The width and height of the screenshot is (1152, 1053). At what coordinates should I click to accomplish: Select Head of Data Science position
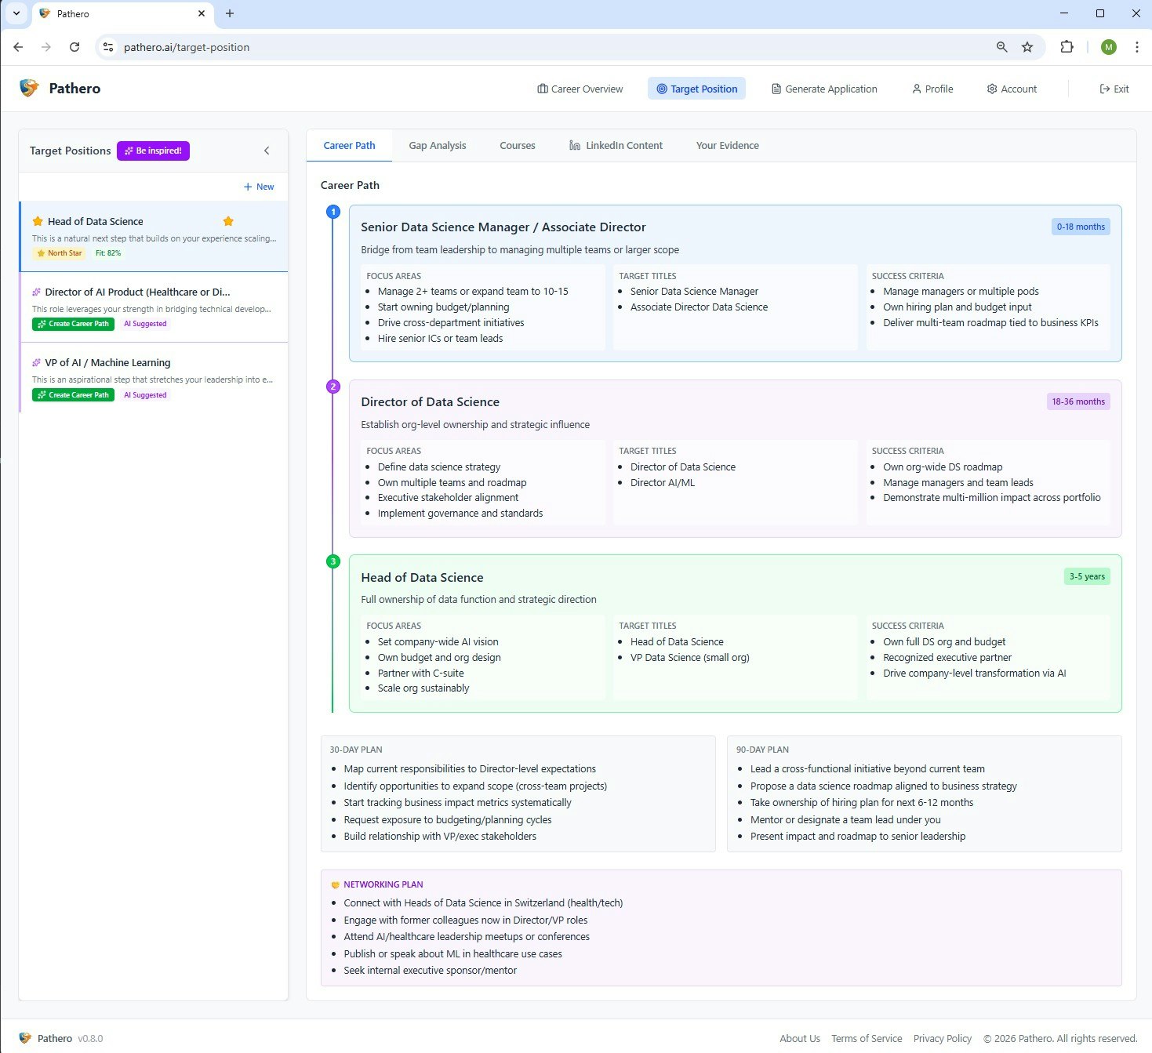click(154, 236)
